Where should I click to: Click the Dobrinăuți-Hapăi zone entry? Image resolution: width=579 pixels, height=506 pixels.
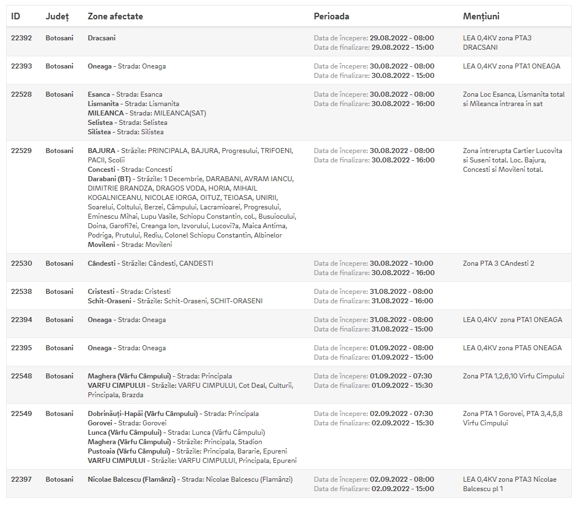[143, 414]
